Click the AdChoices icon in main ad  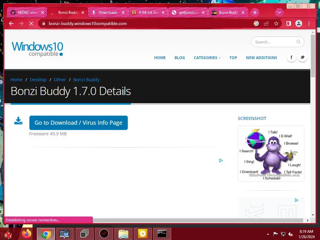(221, 160)
